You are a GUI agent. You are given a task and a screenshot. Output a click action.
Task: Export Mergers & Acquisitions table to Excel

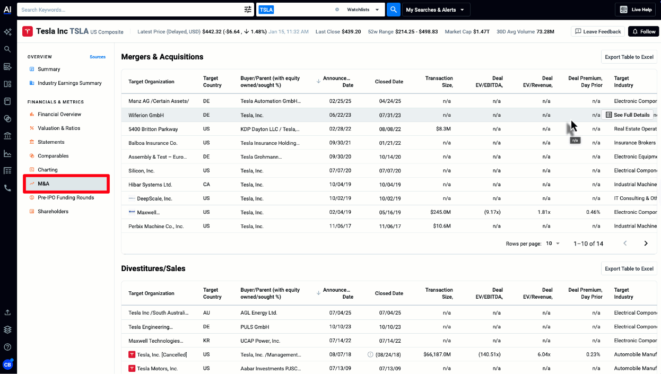(629, 57)
